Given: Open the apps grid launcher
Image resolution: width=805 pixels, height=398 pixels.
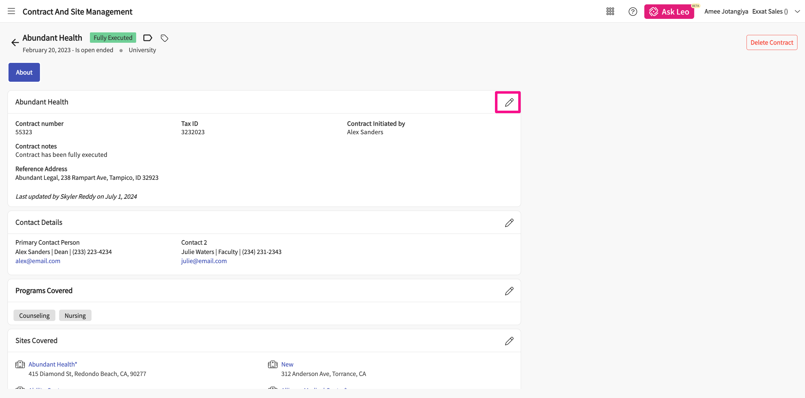Looking at the screenshot, I should click(x=610, y=12).
